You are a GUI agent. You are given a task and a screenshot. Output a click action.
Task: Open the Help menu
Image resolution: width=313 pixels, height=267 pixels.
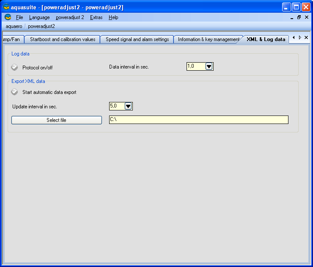pos(113,17)
